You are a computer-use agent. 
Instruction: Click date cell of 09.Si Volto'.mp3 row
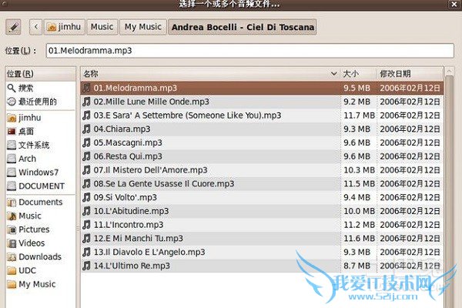(410, 197)
